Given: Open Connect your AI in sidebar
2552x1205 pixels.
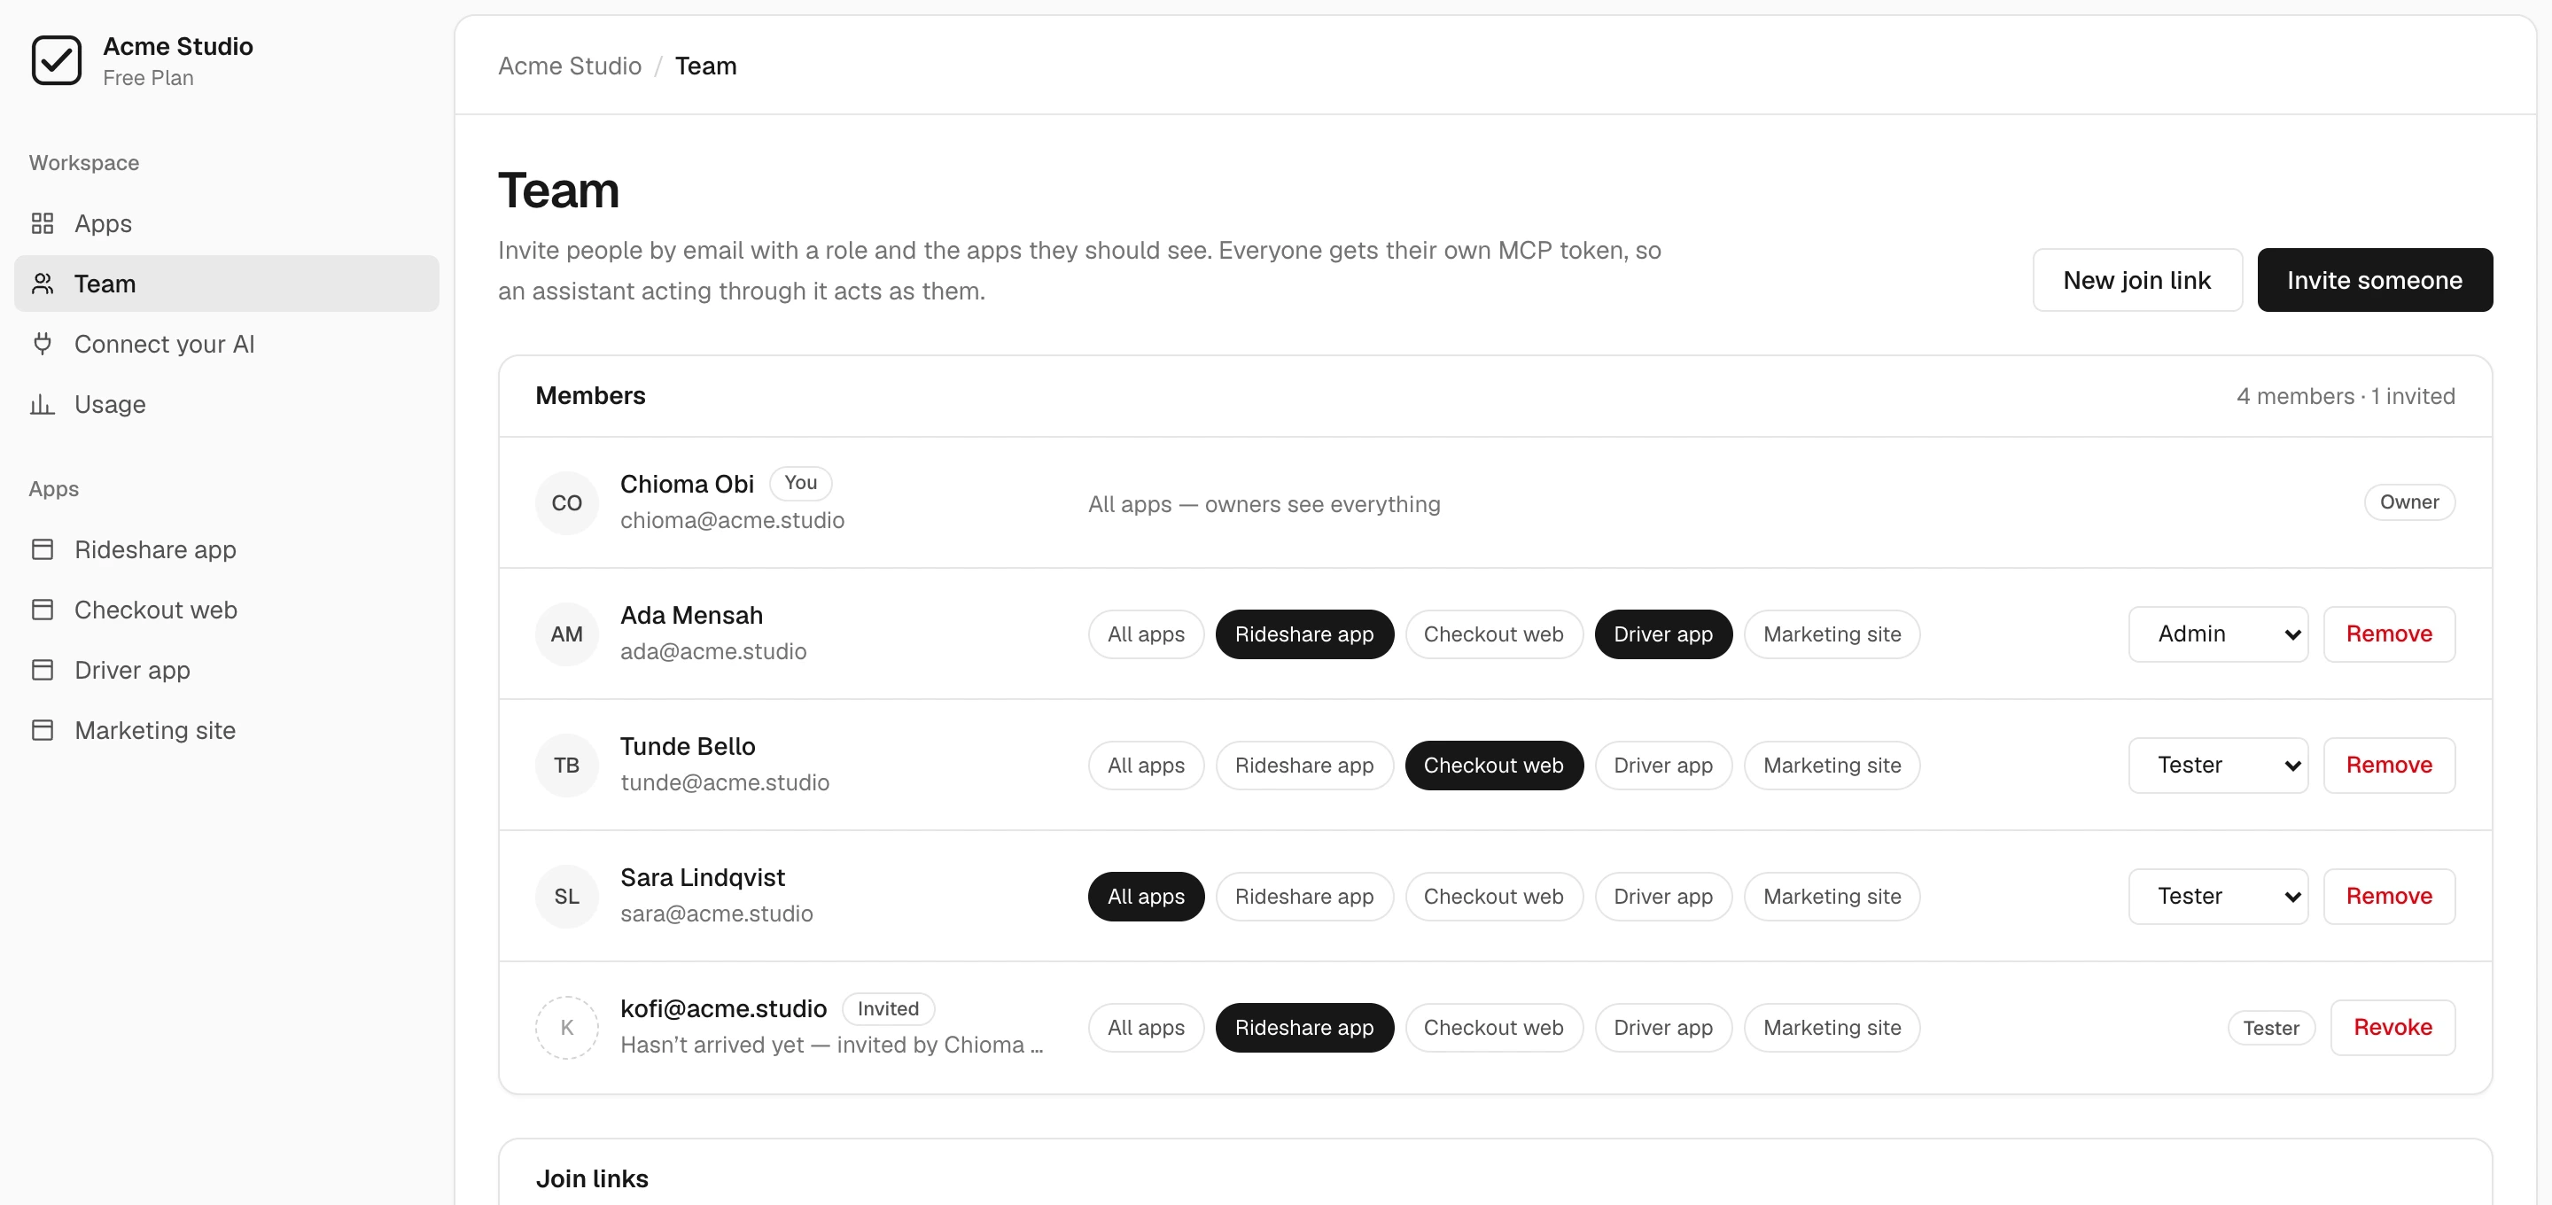Looking at the screenshot, I should click(x=226, y=344).
